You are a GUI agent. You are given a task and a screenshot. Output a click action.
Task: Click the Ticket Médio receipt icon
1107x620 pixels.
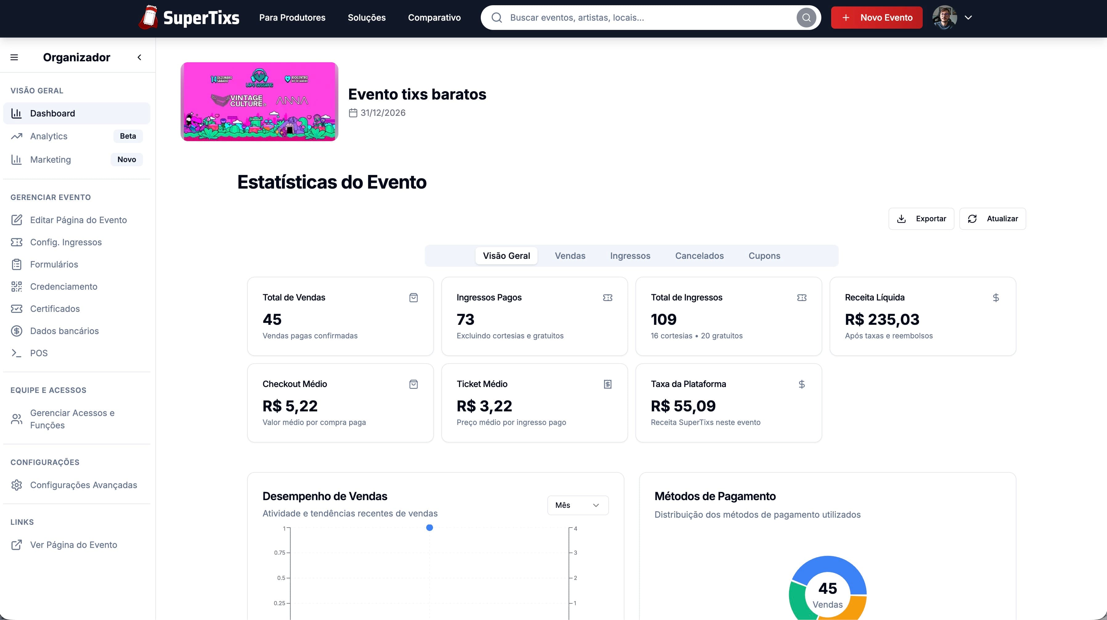(x=608, y=384)
